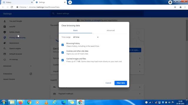Click the On startup power icon
188x105 pixels.
point(5,60)
